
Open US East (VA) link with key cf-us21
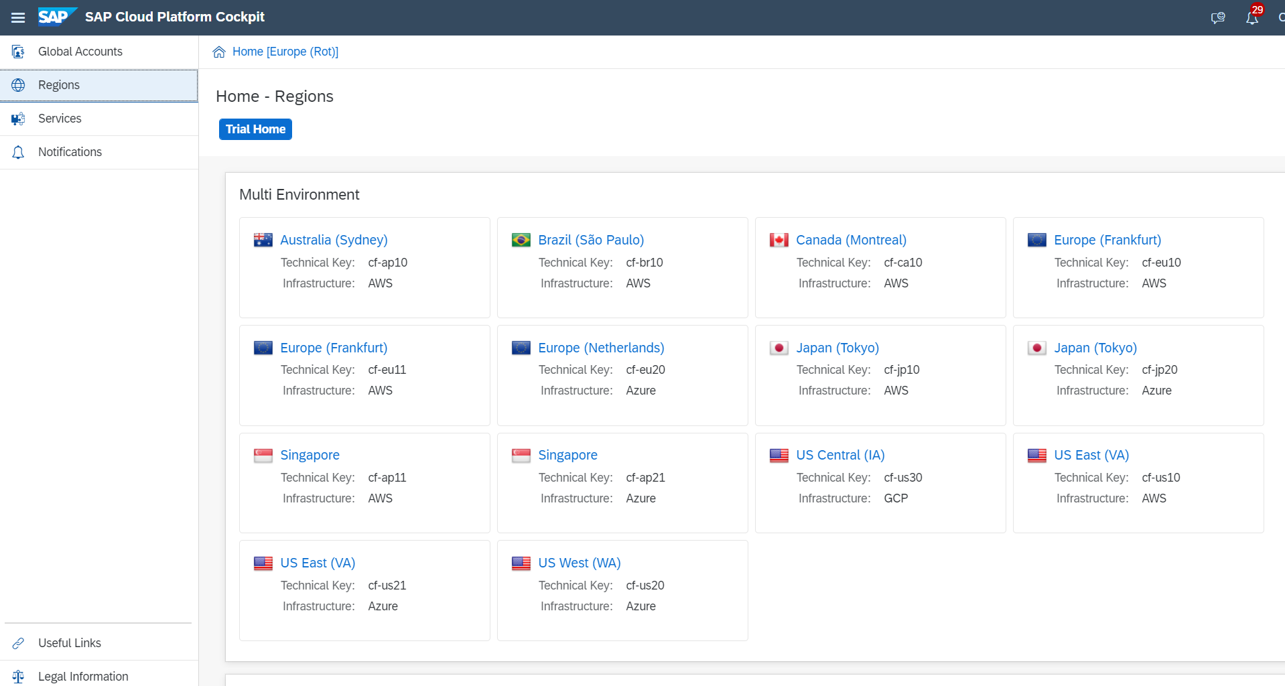(318, 563)
